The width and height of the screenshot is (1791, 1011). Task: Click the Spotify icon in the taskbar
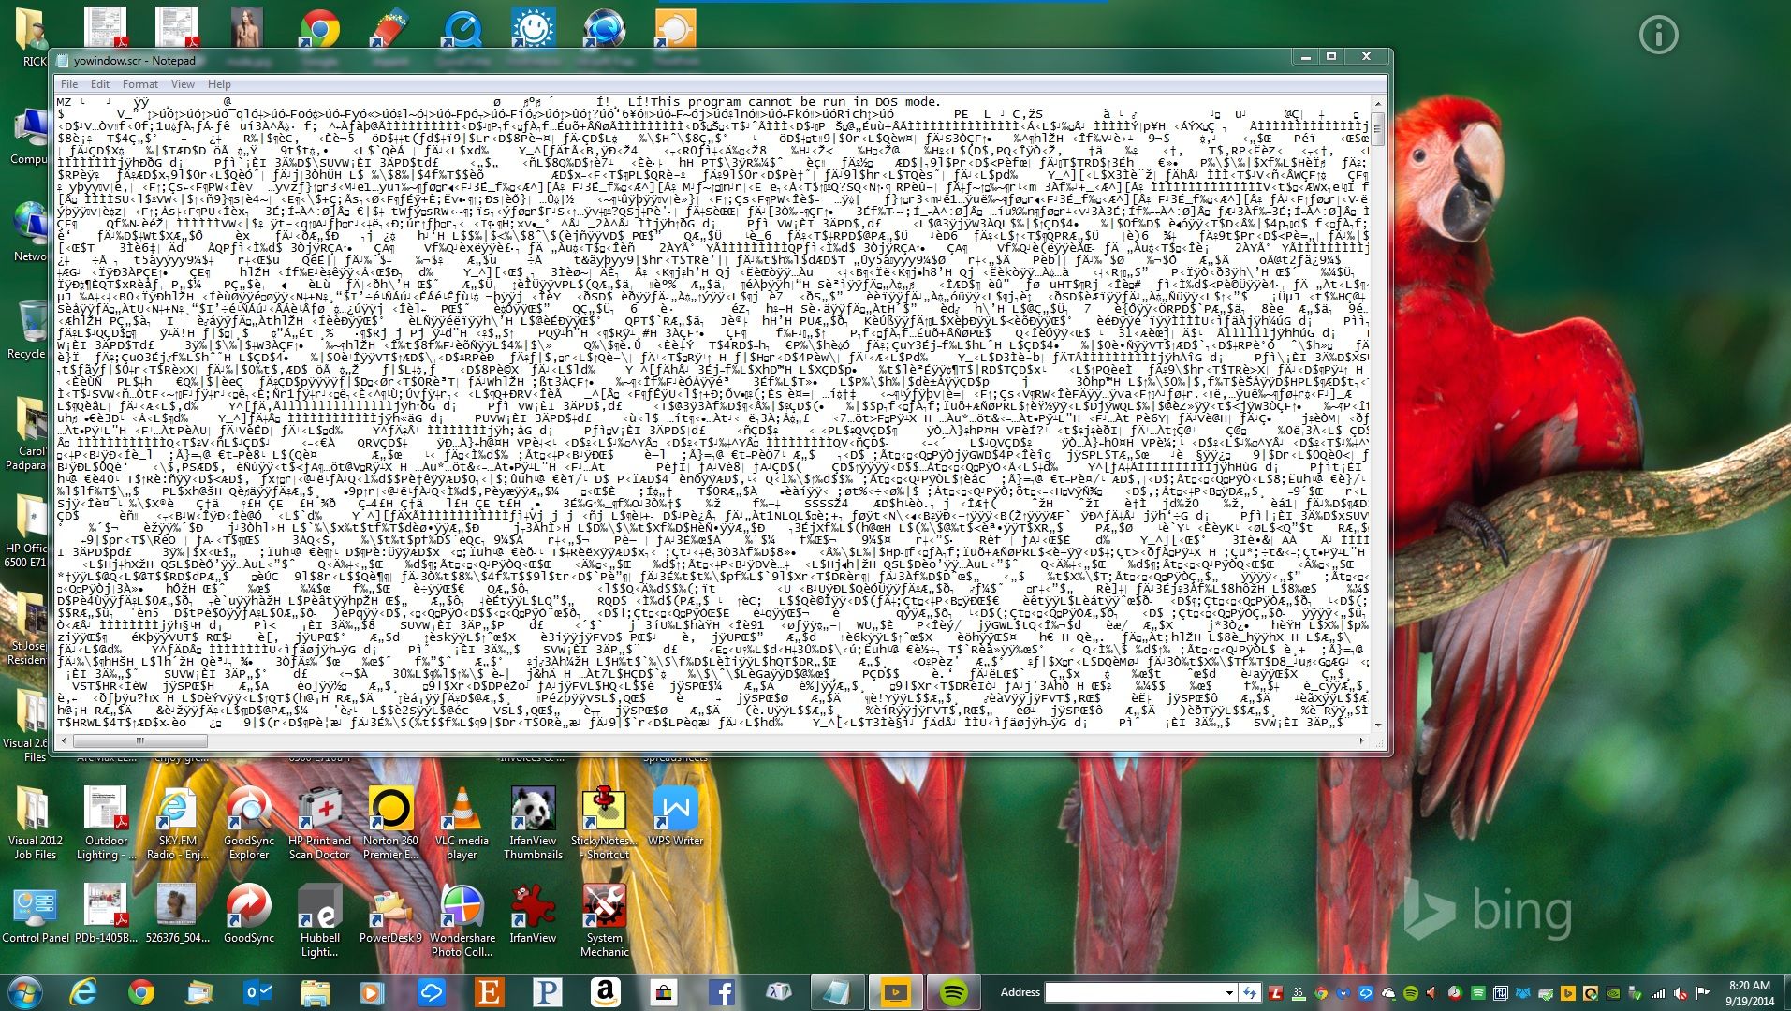point(953,992)
